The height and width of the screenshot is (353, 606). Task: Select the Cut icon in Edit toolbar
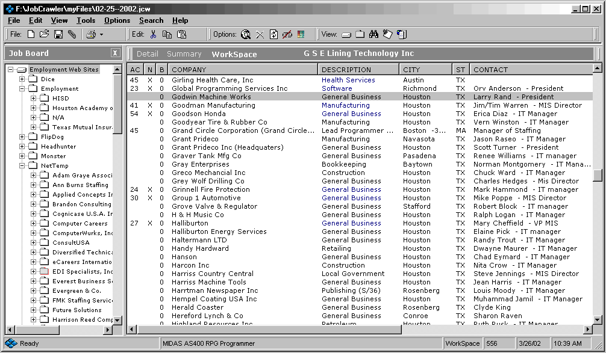coord(153,34)
